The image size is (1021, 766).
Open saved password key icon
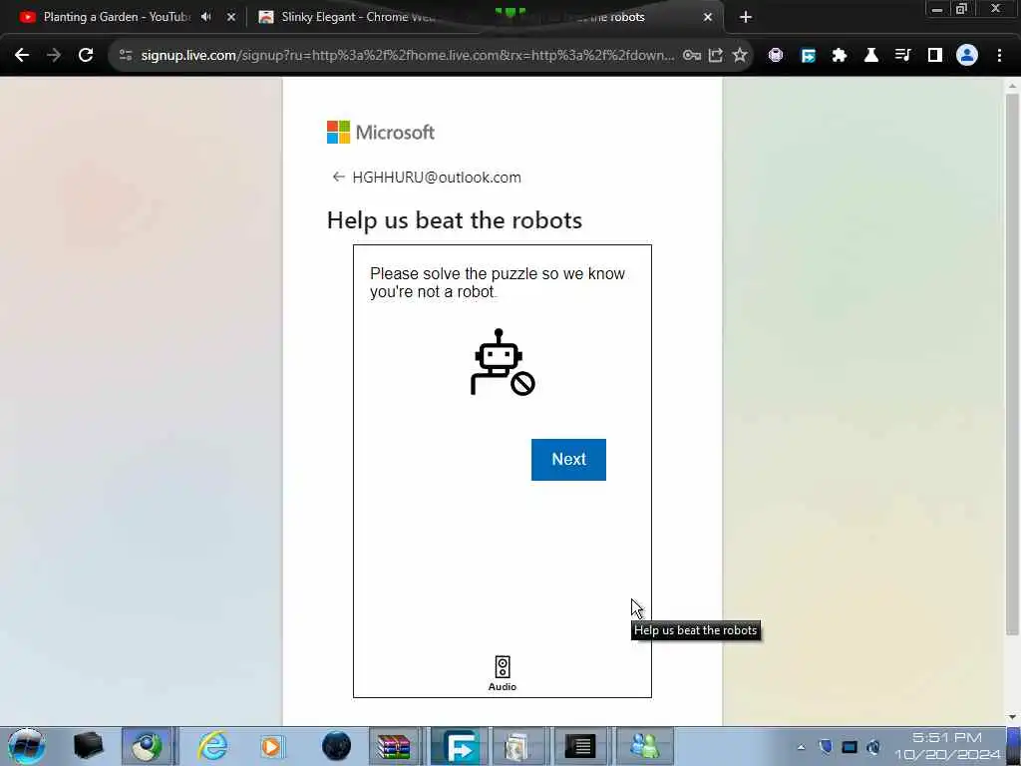tap(692, 56)
